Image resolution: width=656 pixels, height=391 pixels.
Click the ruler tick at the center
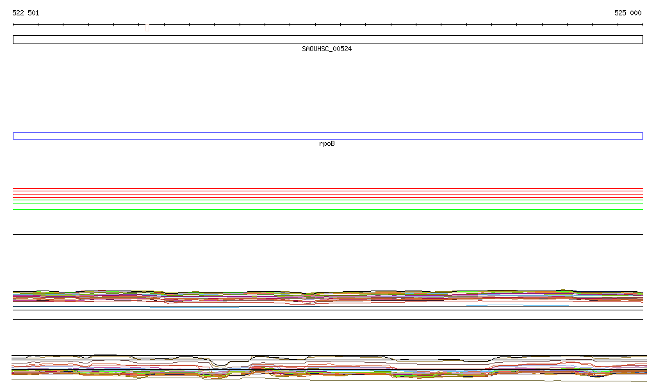pyautogui.click(x=315, y=25)
